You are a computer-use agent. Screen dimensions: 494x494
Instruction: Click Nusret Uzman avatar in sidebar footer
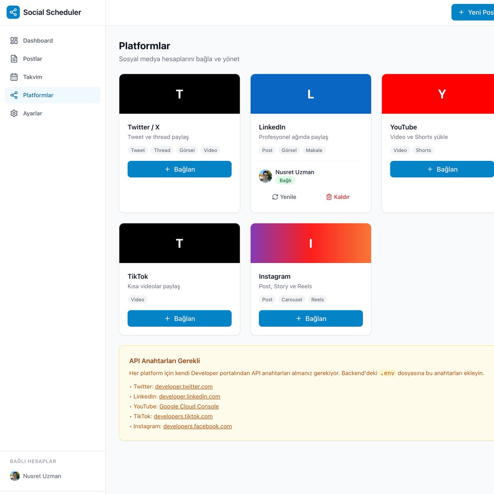coord(15,476)
